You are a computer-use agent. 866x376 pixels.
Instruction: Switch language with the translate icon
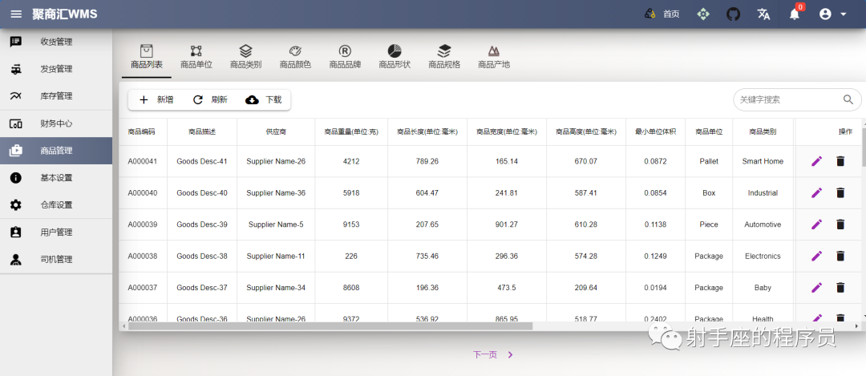(764, 14)
